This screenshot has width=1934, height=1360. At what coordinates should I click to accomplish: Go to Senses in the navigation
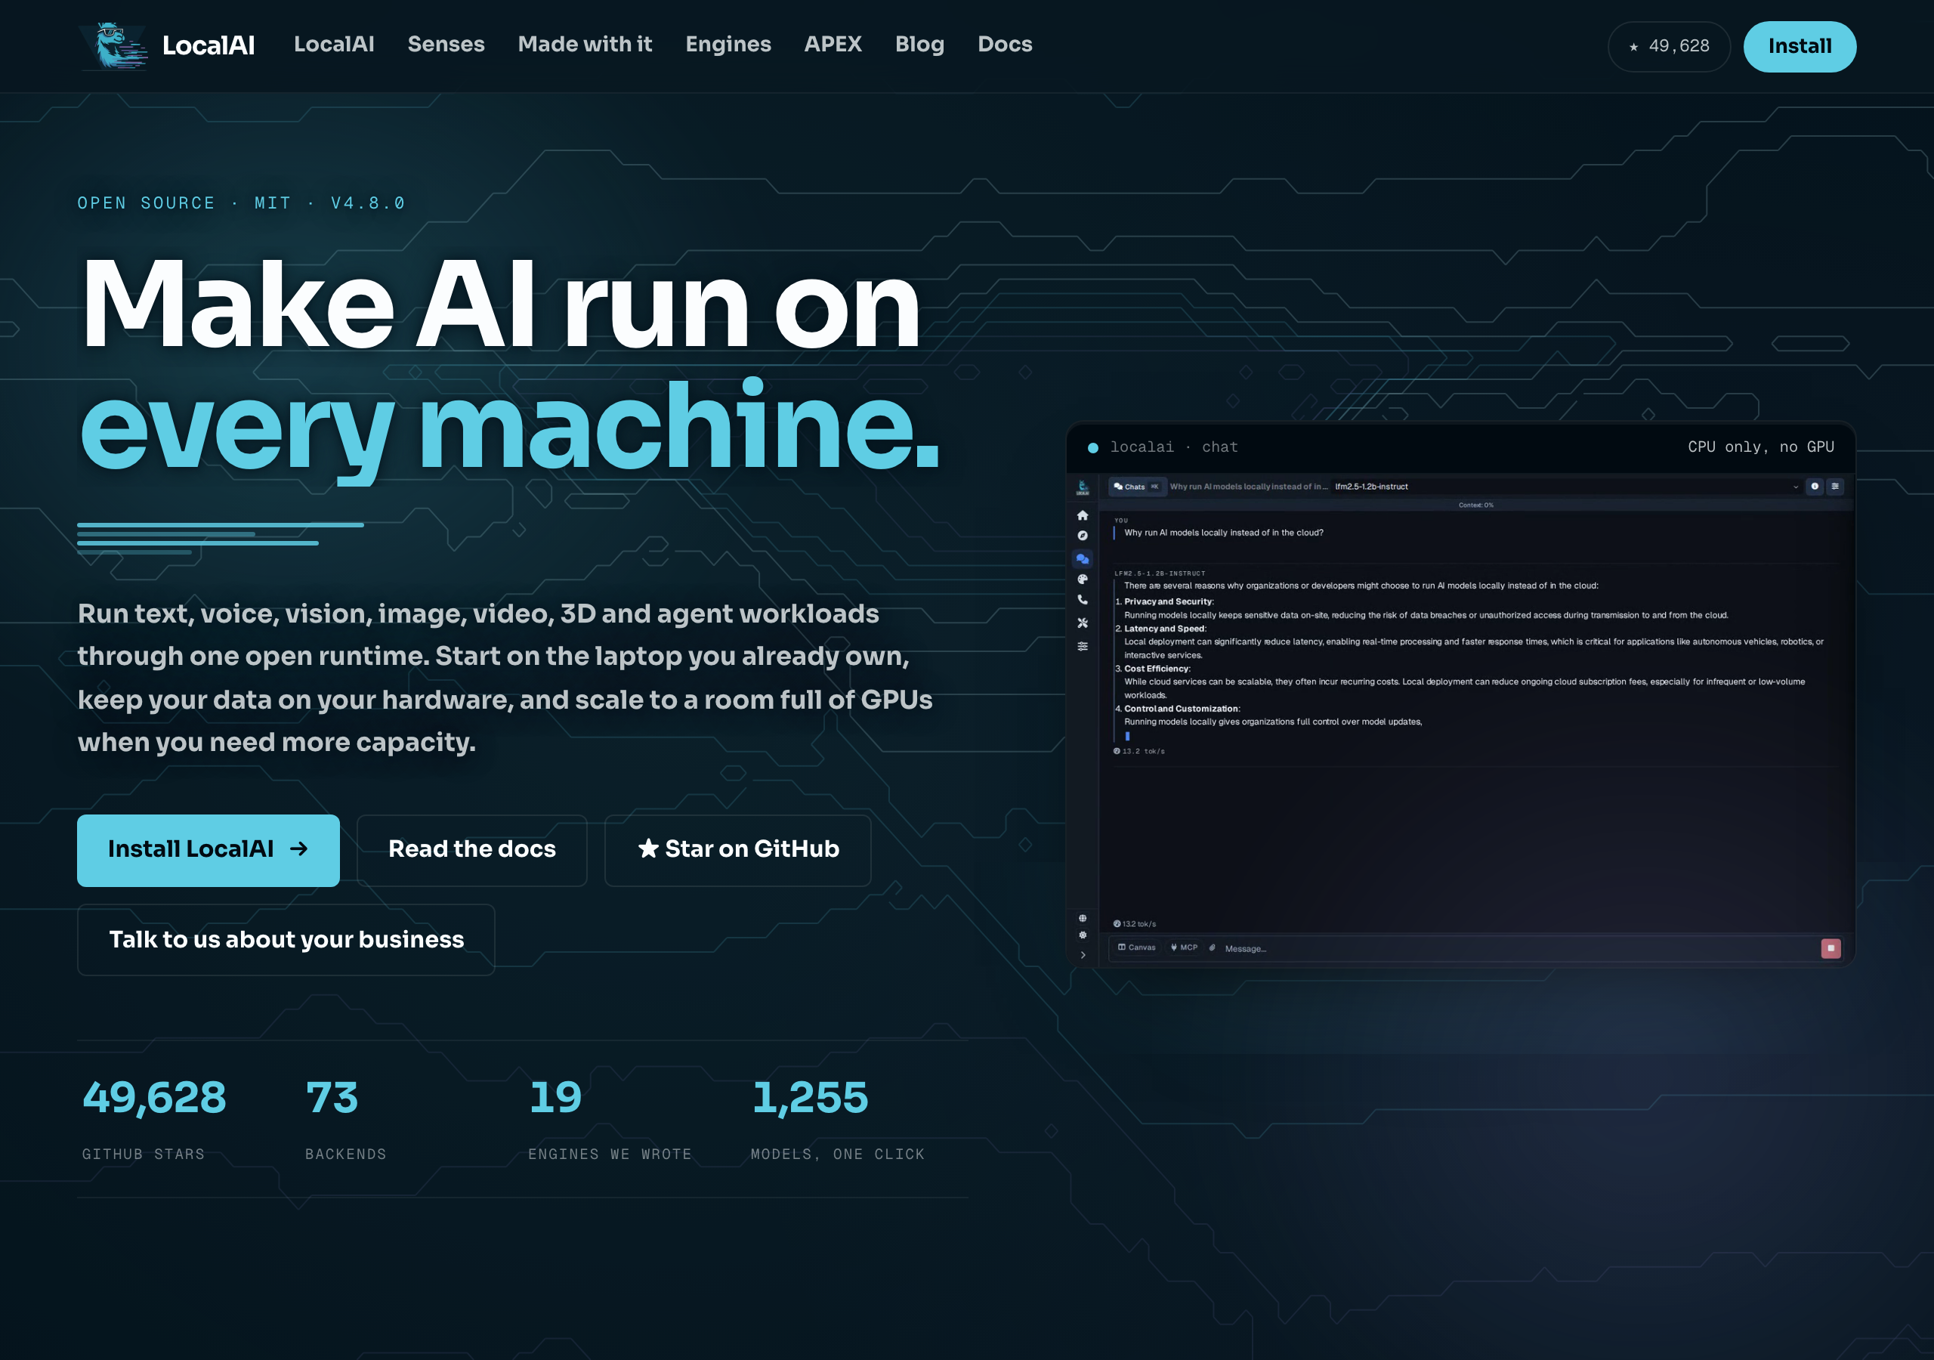coord(446,44)
